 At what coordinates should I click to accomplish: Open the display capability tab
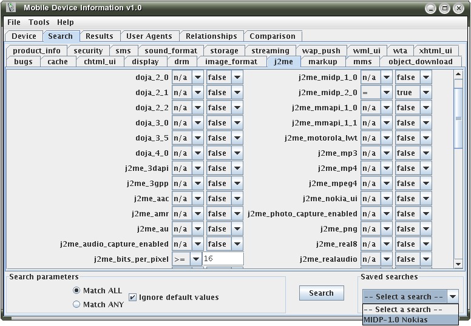pos(145,61)
